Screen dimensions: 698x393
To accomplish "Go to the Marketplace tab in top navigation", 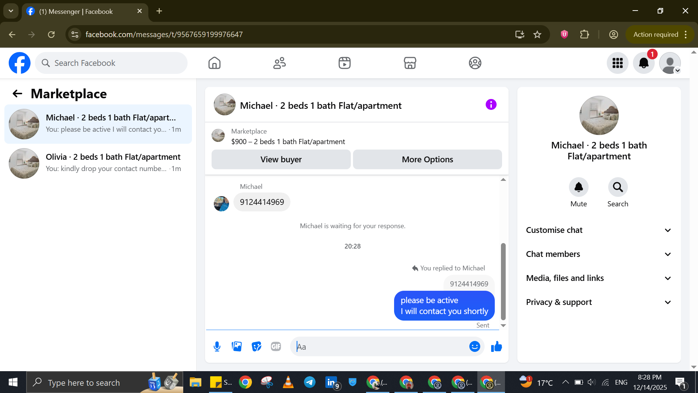I will pos(410,63).
